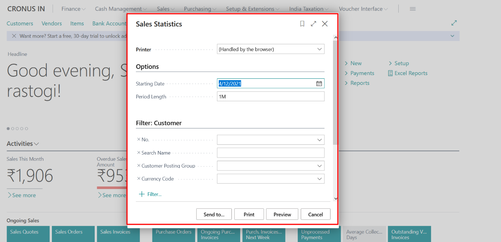The image size is (501, 242).
Task: Expand Sales Statistics dialog to full page
Action: tap(313, 24)
